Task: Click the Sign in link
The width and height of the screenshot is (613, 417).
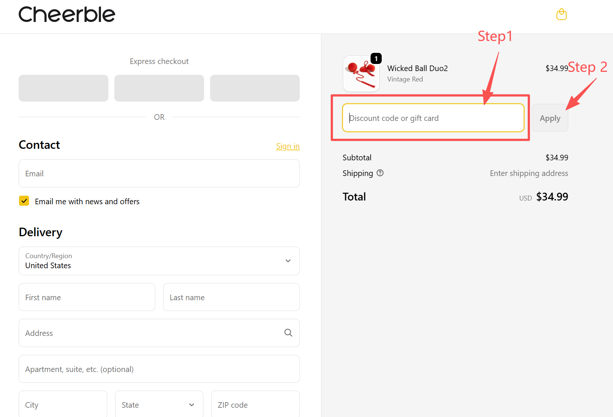Action: point(288,146)
